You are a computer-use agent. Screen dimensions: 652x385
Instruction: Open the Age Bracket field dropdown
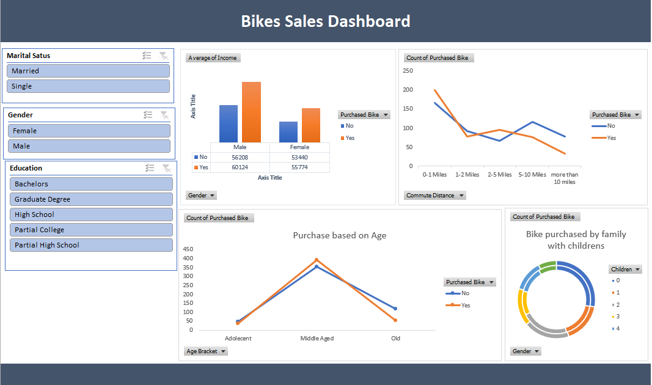tap(206, 351)
